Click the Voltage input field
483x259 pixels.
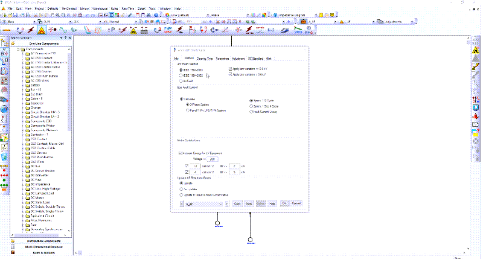(x=213, y=159)
